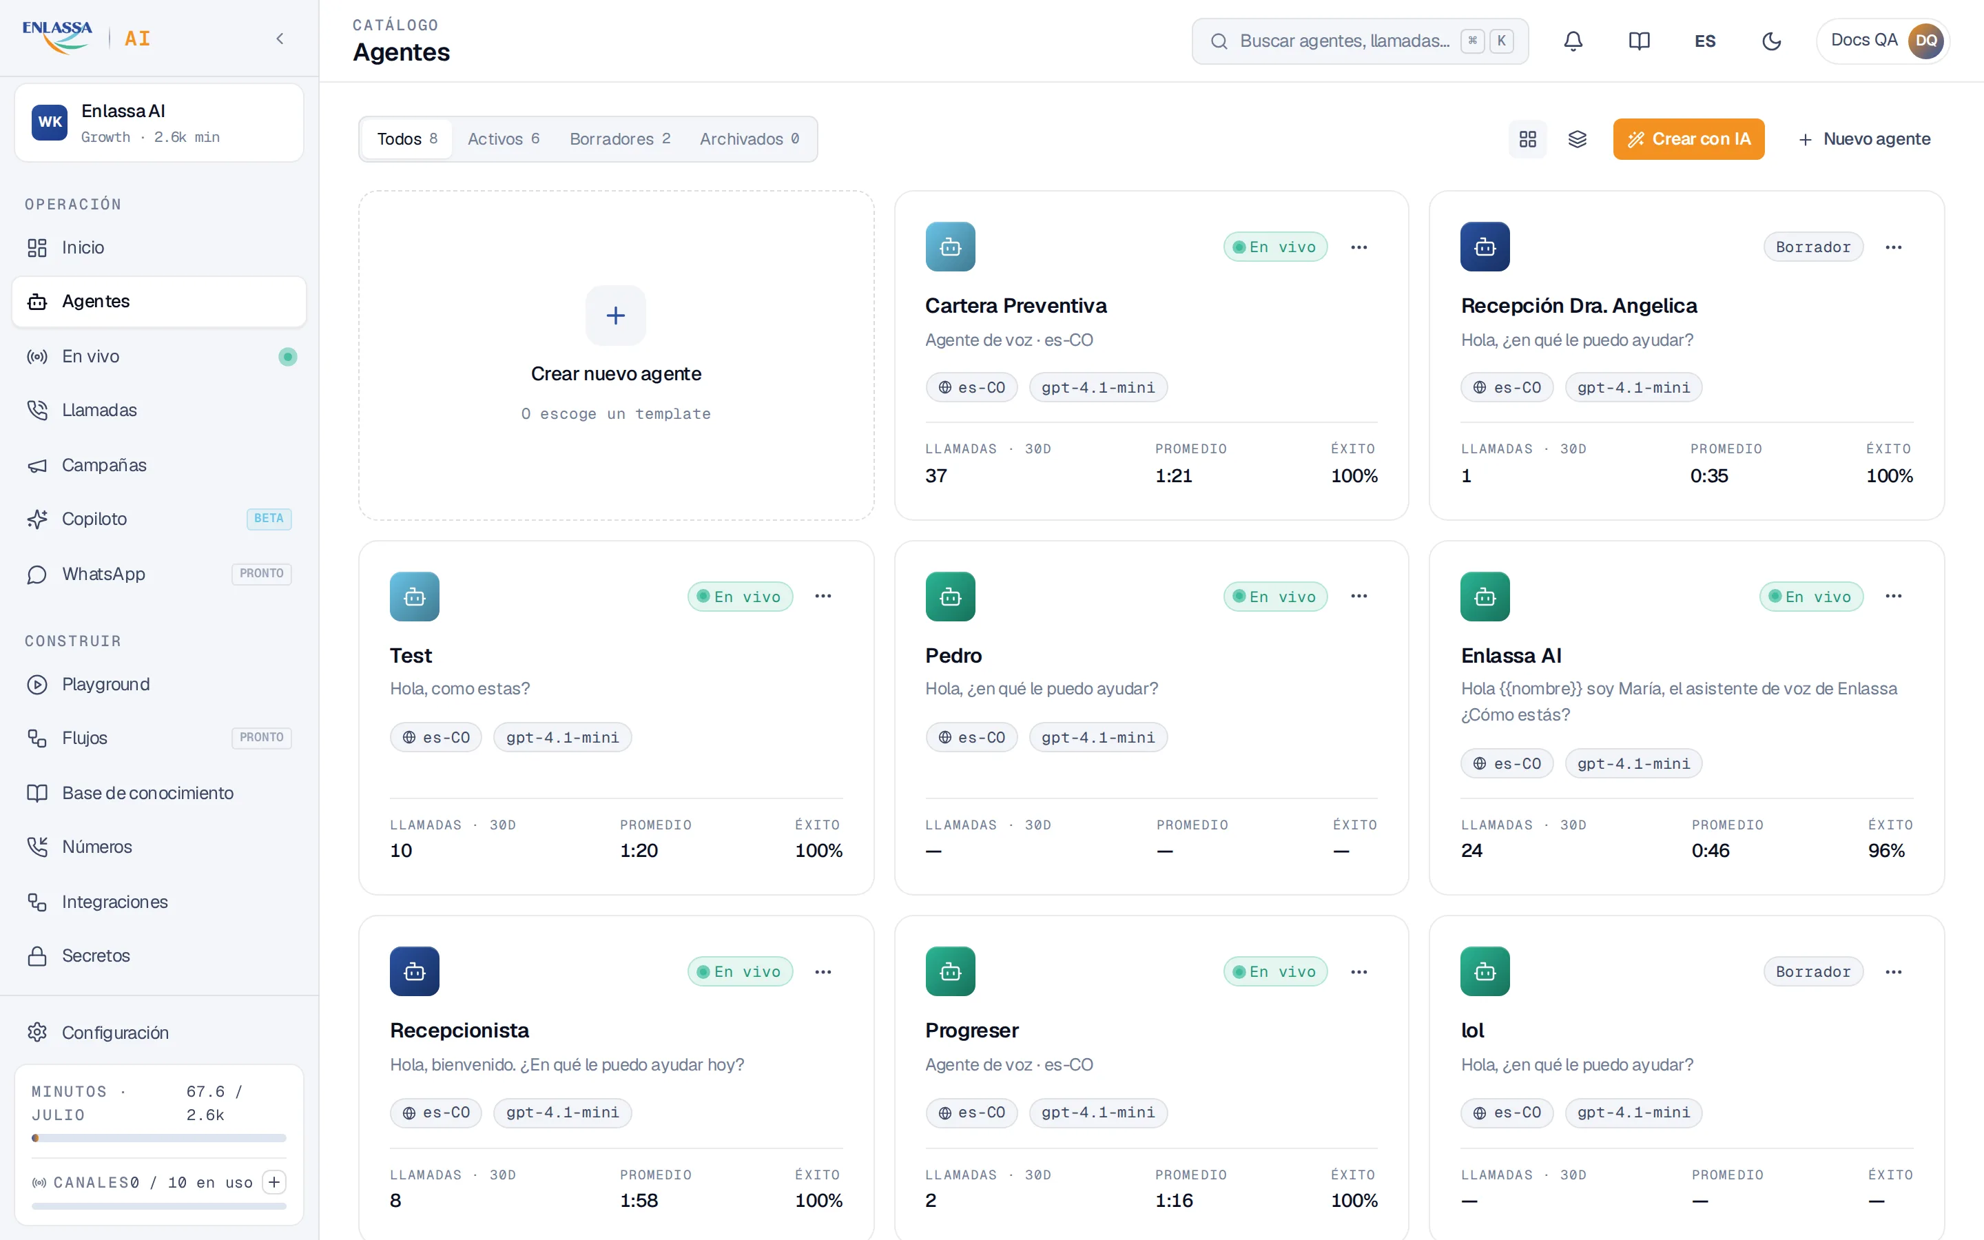This screenshot has width=1984, height=1240.
Task: Open Números in the sidebar
Action: point(159,847)
